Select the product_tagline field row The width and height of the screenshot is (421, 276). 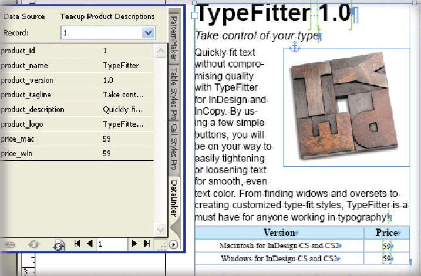click(77, 95)
